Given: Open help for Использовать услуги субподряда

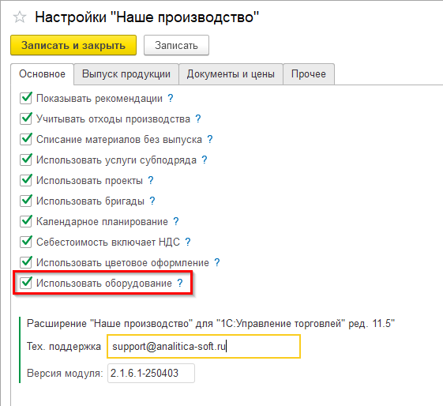Looking at the screenshot, I should point(205,160).
